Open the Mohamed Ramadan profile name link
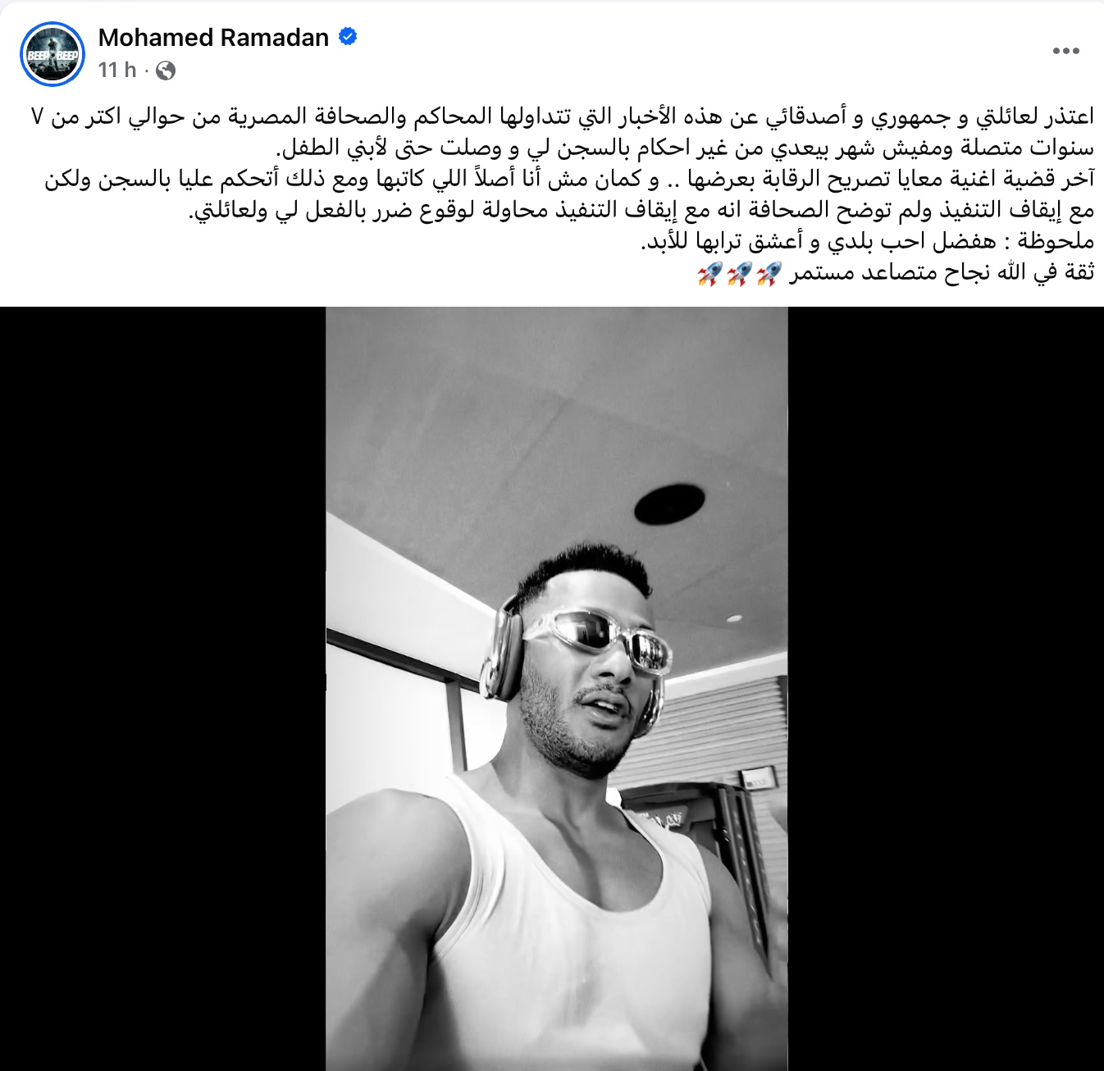Viewport: 1104px width, 1071px height. [x=213, y=38]
